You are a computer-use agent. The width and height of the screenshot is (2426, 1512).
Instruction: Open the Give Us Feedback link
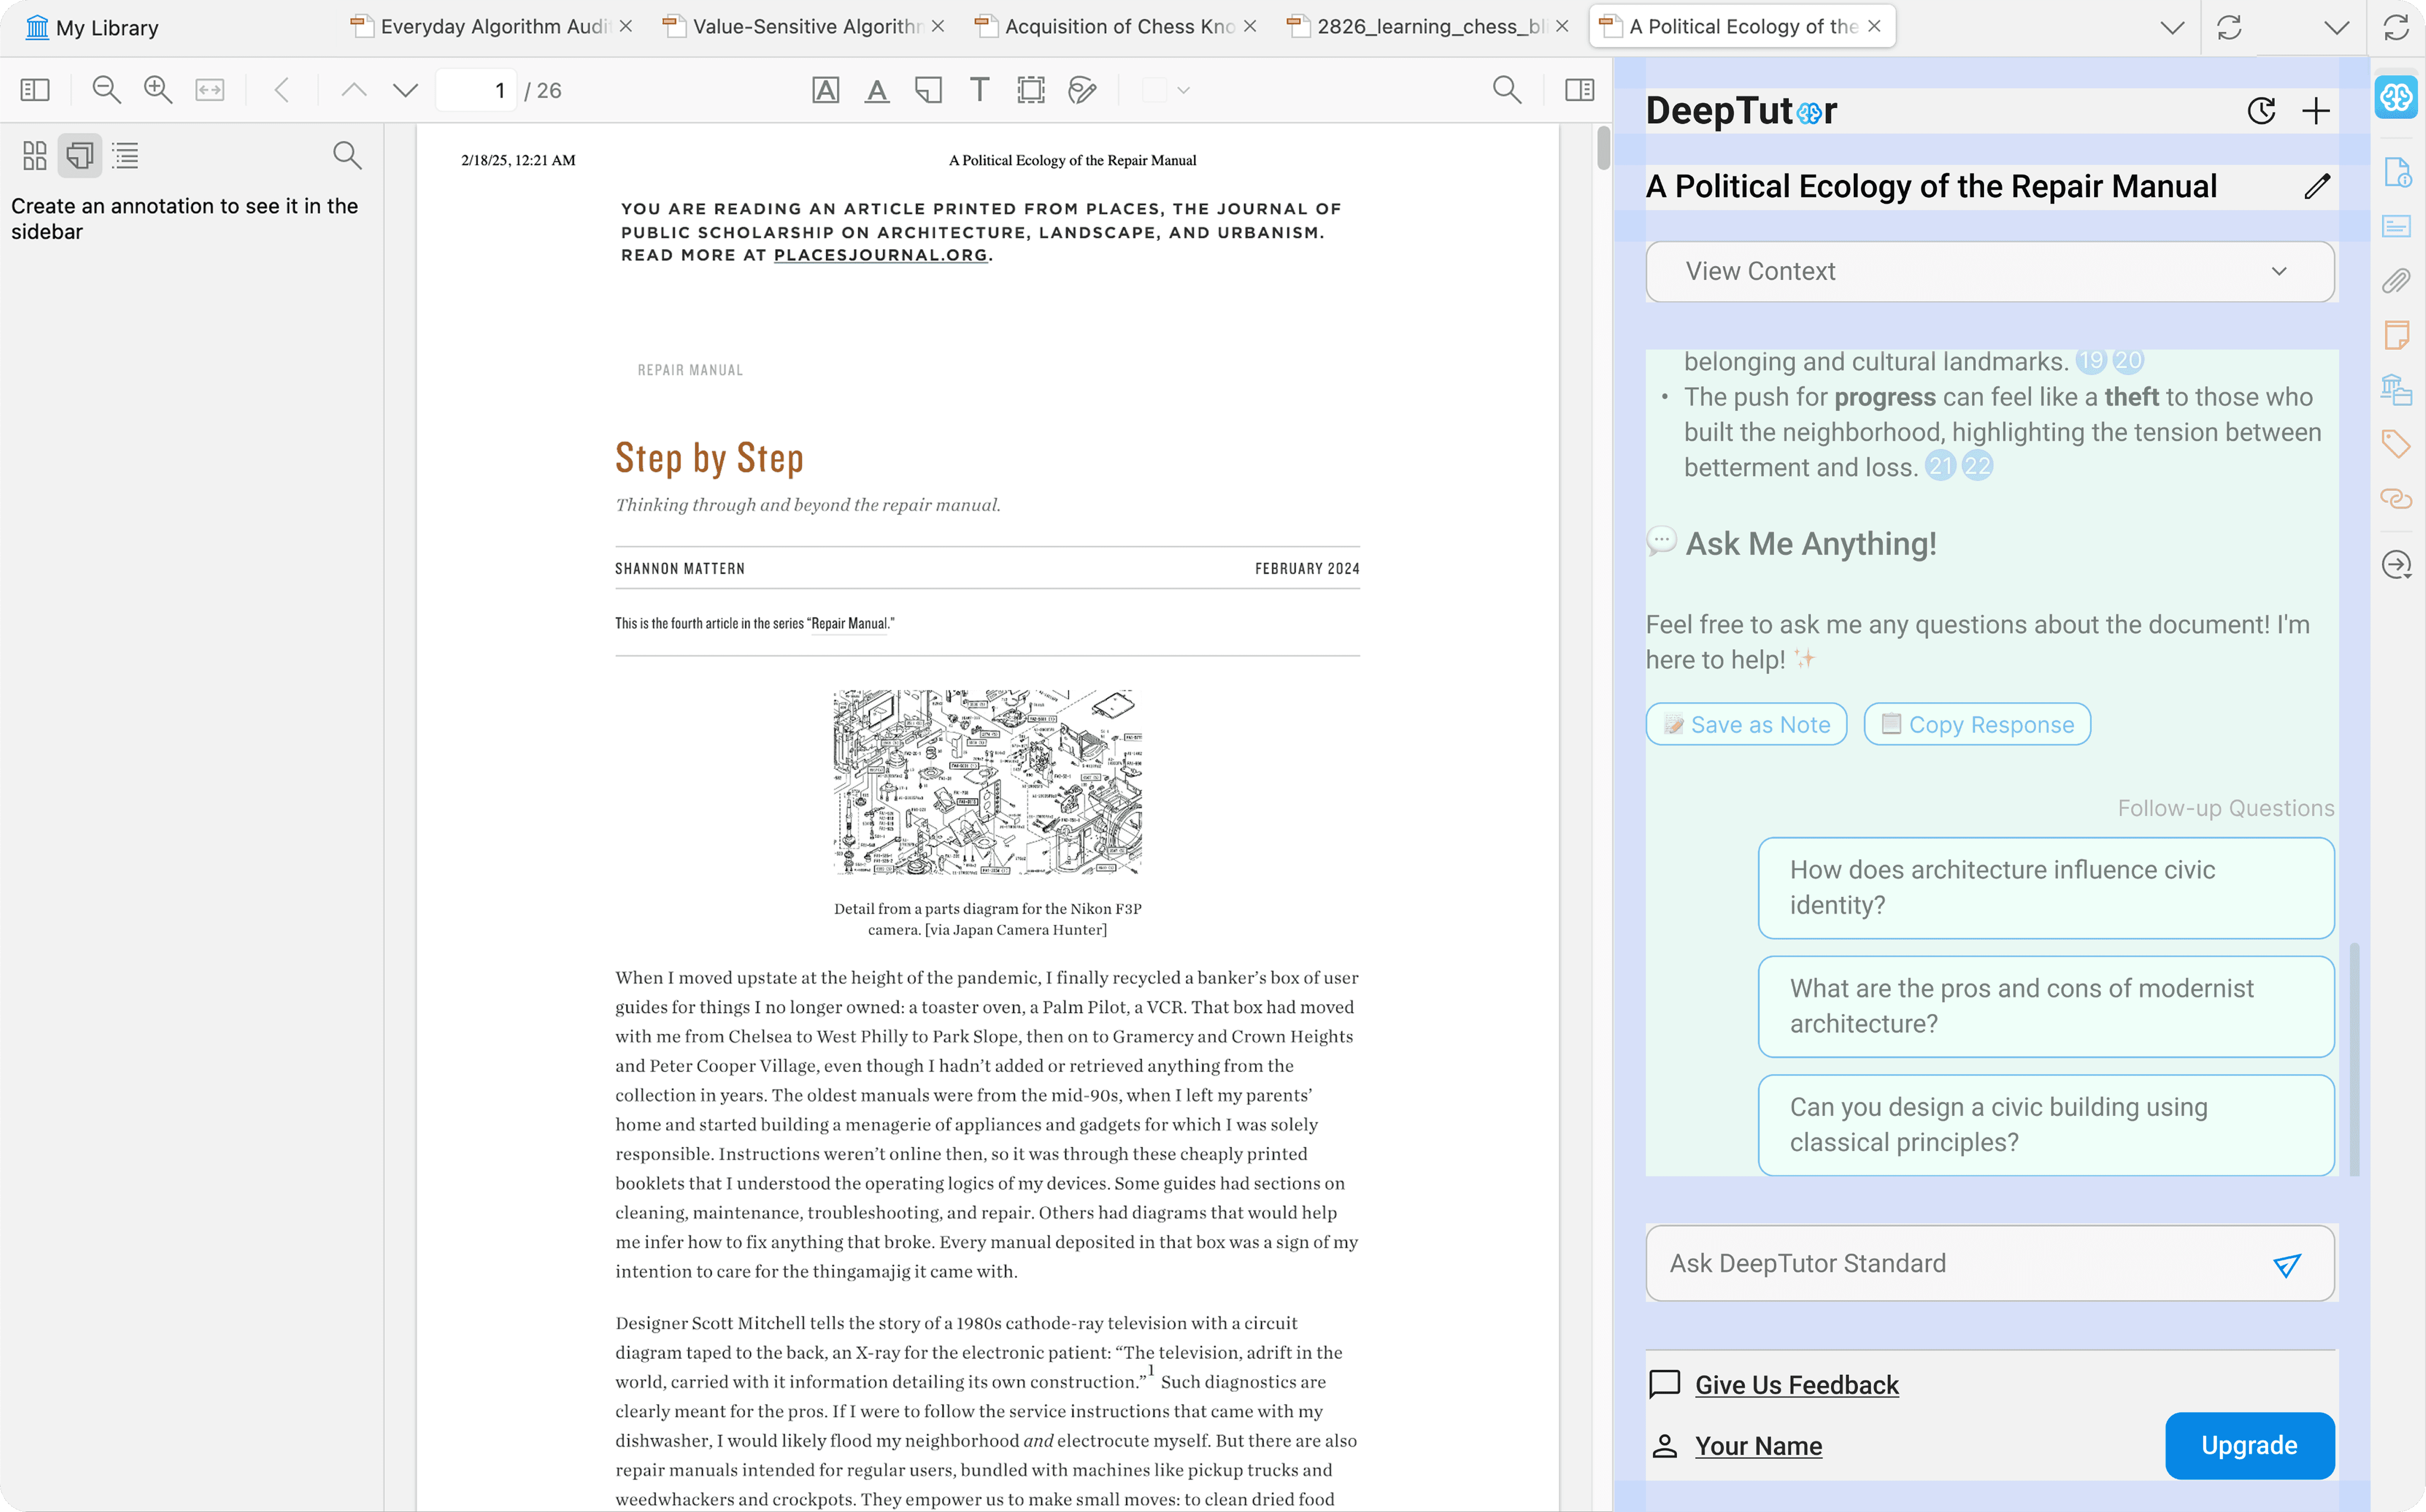click(1796, 1384)
